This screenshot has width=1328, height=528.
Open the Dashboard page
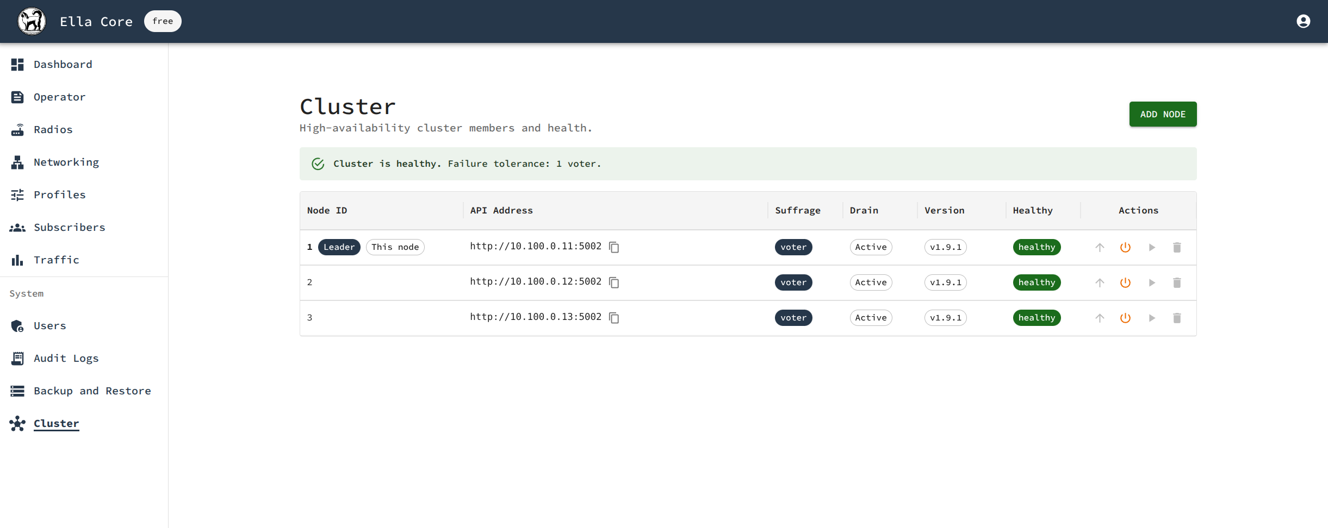click(x=63, y=65)
